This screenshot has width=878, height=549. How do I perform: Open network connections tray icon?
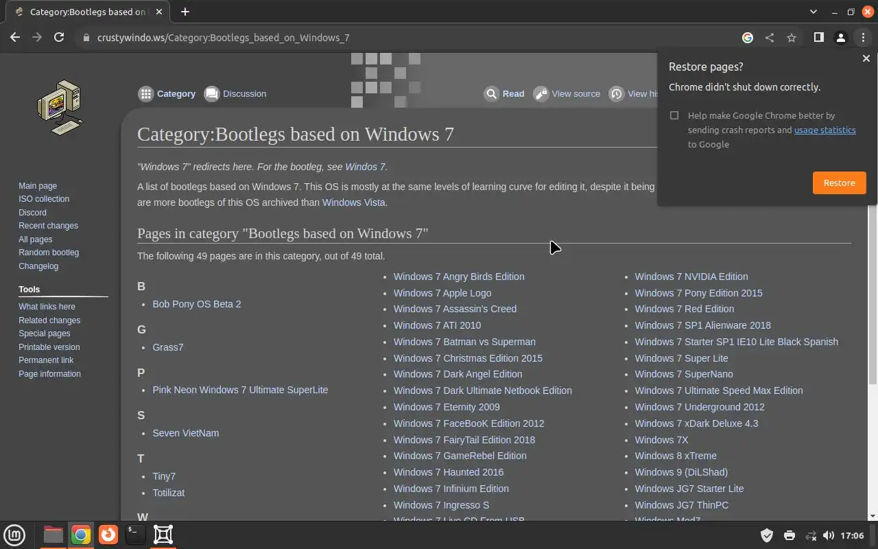pyautogui.click(x=811, y=535)
